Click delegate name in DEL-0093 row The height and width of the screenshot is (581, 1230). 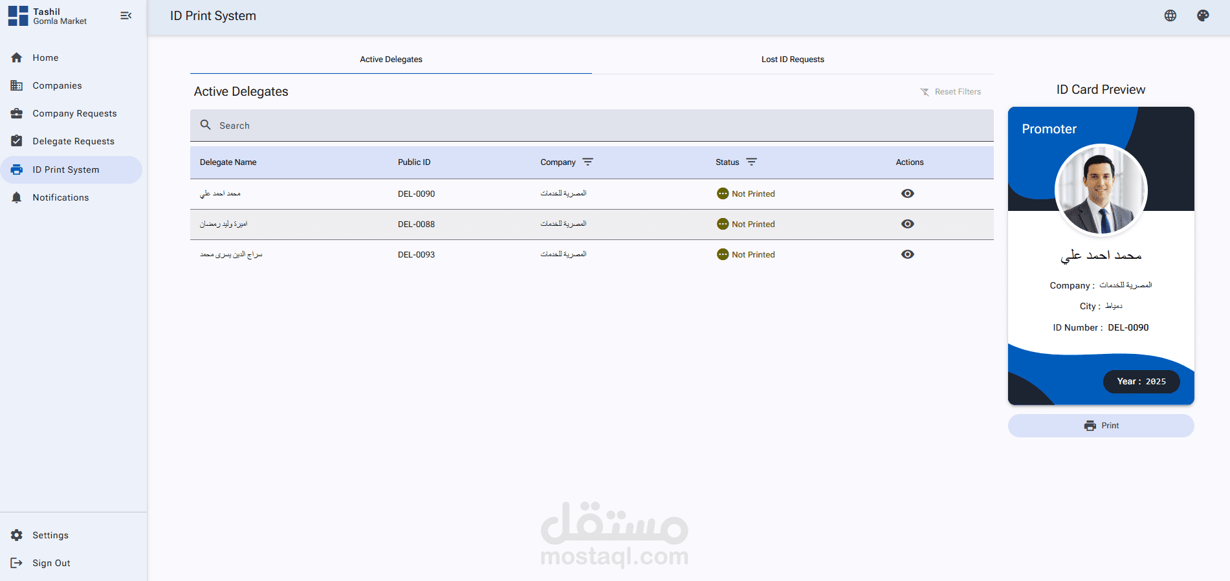tap(231, 254)
